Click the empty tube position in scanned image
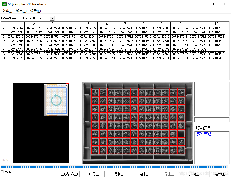The image size is (231, 178). (x=181, y=134)
